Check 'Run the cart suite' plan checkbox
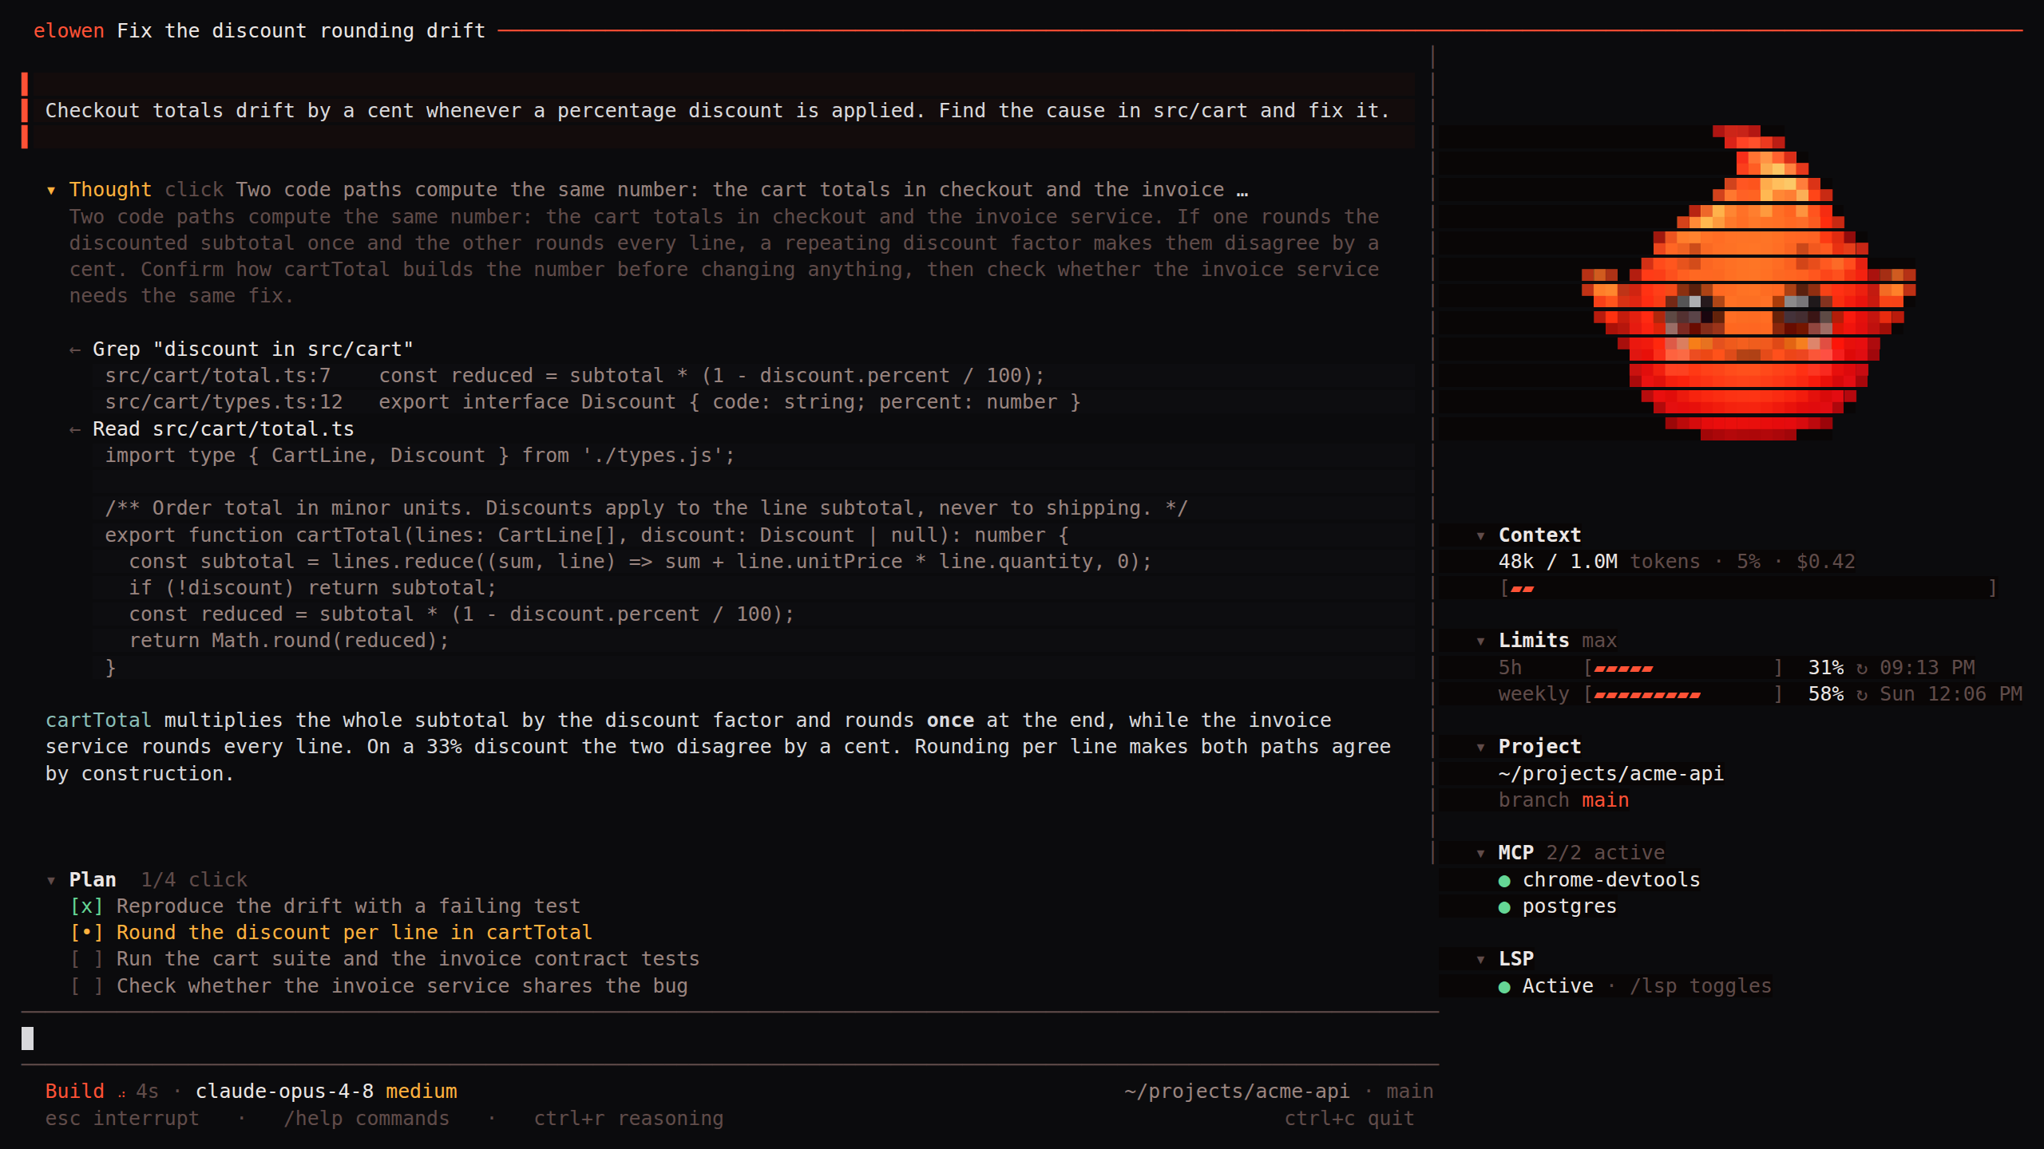This screenshot has width=2044, height=1149. [x=86, y=959]
